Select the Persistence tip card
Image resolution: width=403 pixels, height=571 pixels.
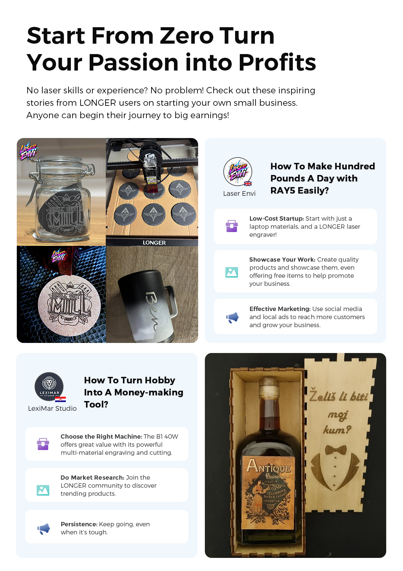(x=107, y=527)
